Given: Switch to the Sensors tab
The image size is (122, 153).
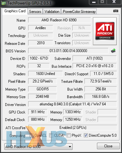Looking at the screenshot, I should click(x=35, y=12).
